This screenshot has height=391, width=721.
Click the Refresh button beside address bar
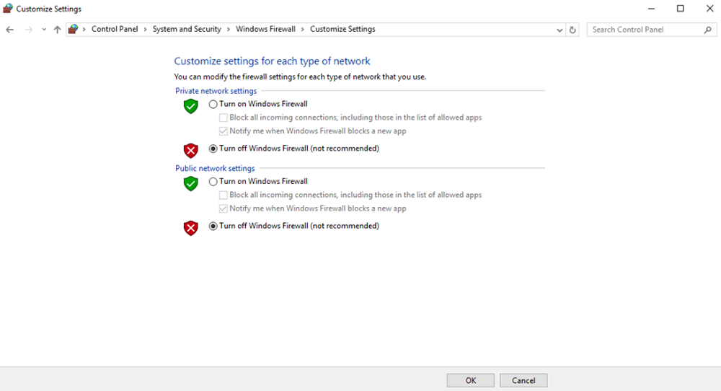tap(573, 30)
